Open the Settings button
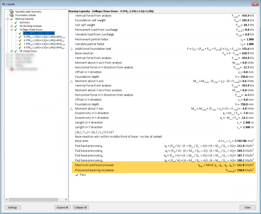Viewport: 261px width, 214px height. pyautogui.click(x=13, y=208)
